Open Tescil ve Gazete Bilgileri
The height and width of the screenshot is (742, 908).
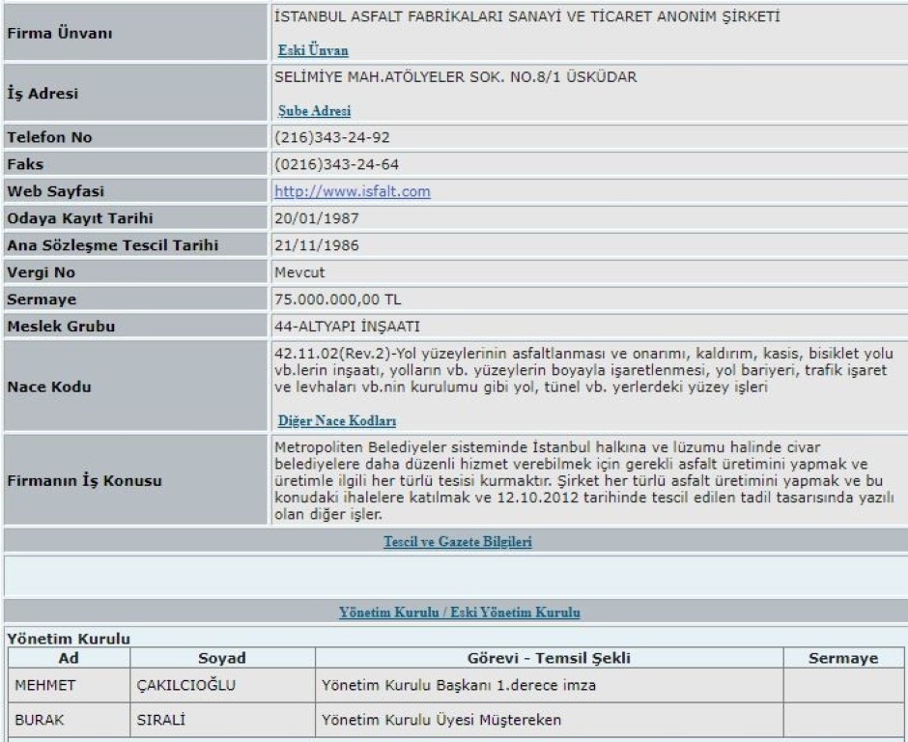click(454, 542)
